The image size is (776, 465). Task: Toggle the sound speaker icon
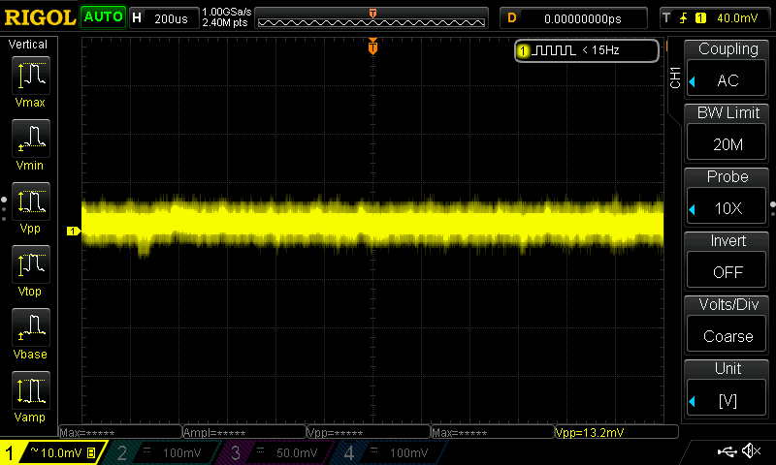751,451
